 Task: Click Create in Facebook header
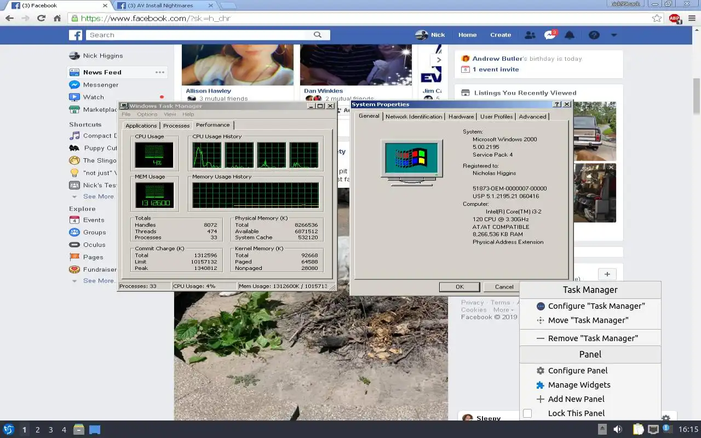pyautogui.click(x=501, y=35)
